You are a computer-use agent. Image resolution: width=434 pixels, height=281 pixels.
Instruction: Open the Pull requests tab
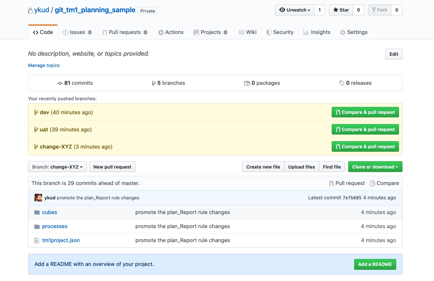tap(125, 32)
